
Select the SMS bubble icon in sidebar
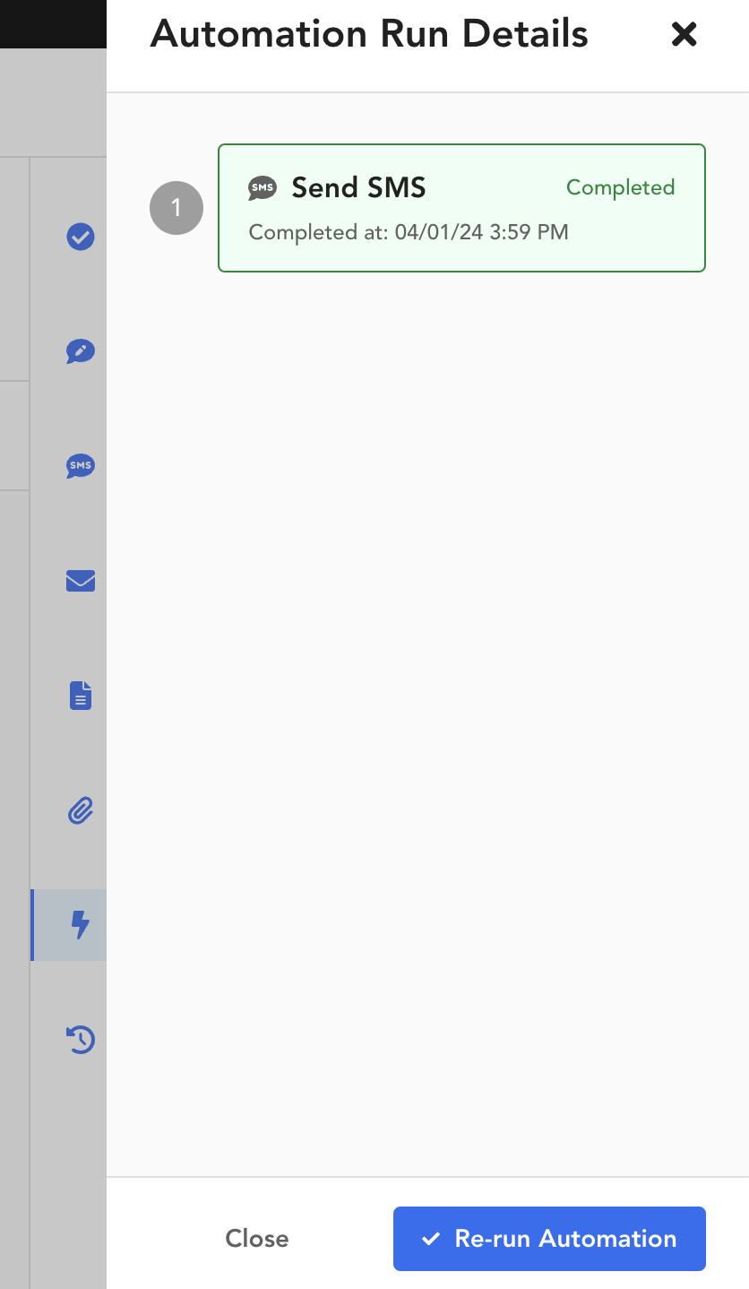(81, 466)
